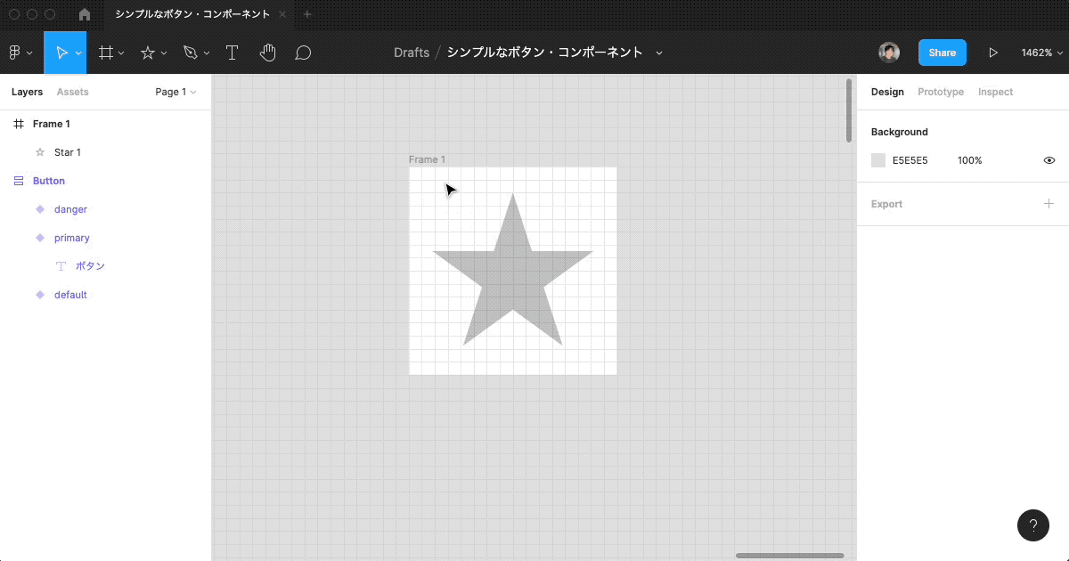This screenshot has height=561, width=1069.
Task: Switch to the Assets tab
Action: point(72,92)
